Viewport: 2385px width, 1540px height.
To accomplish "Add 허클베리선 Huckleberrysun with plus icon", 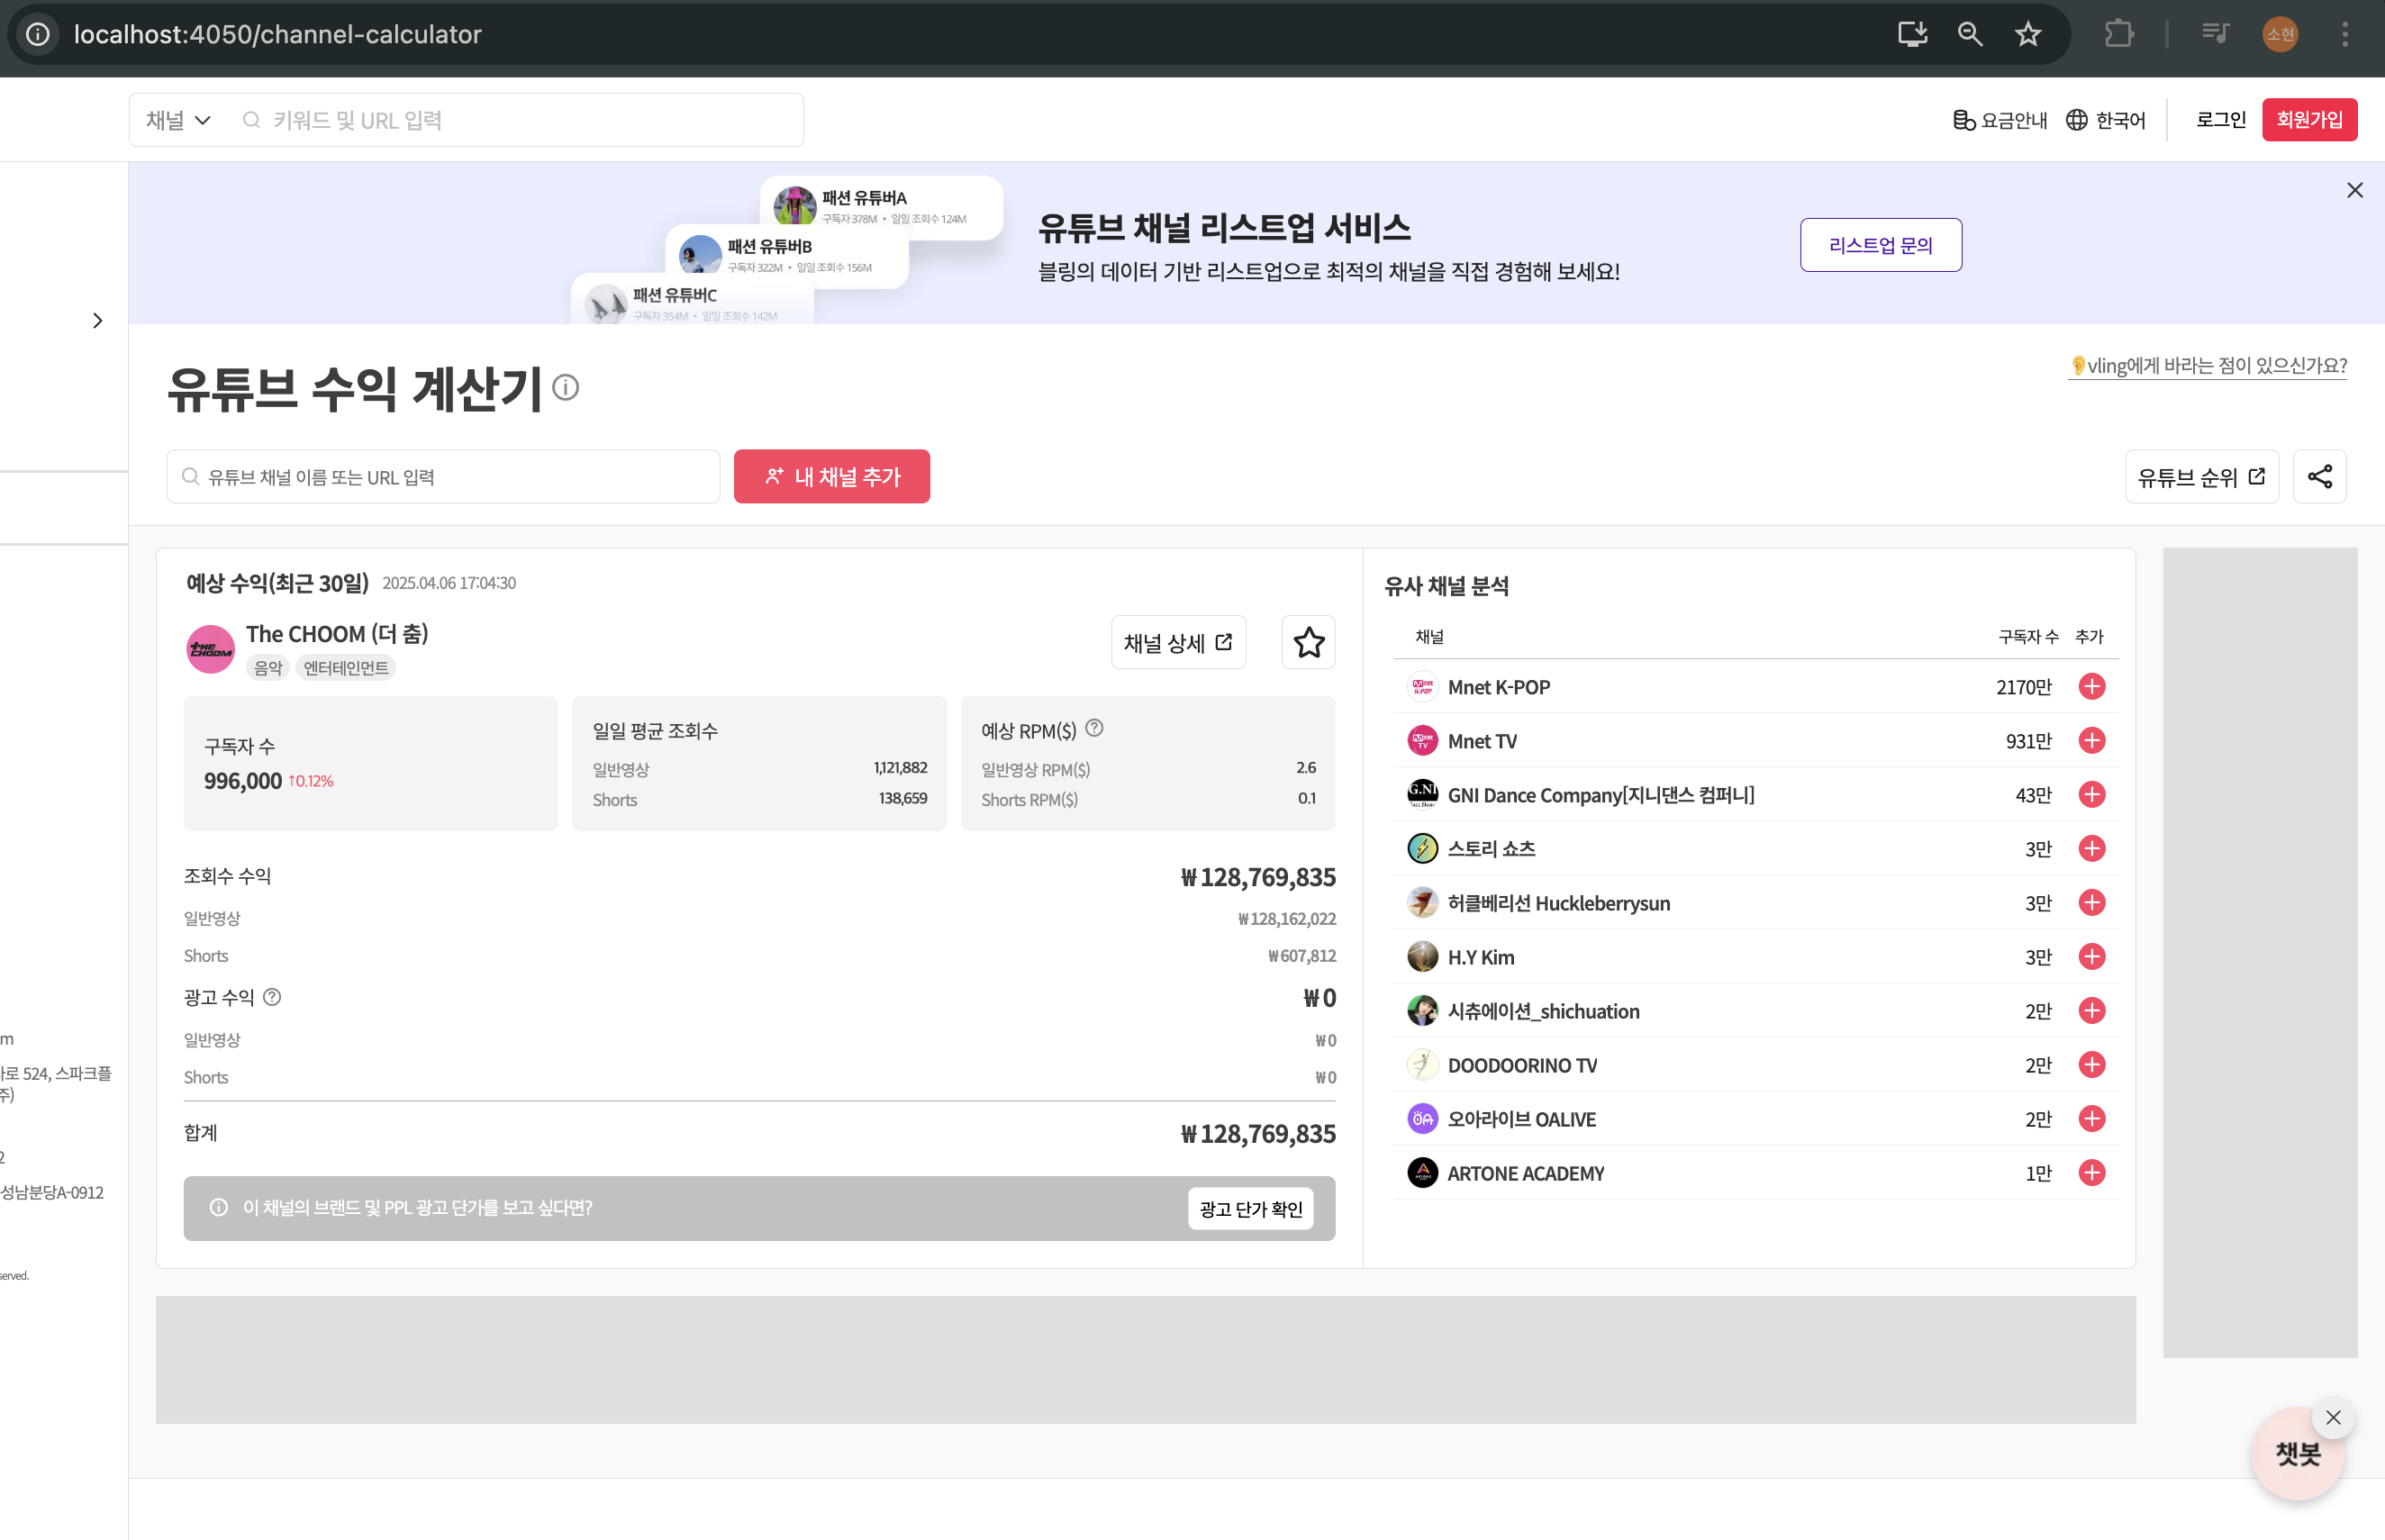I will pyautogui.click(x=2091, y=903).
